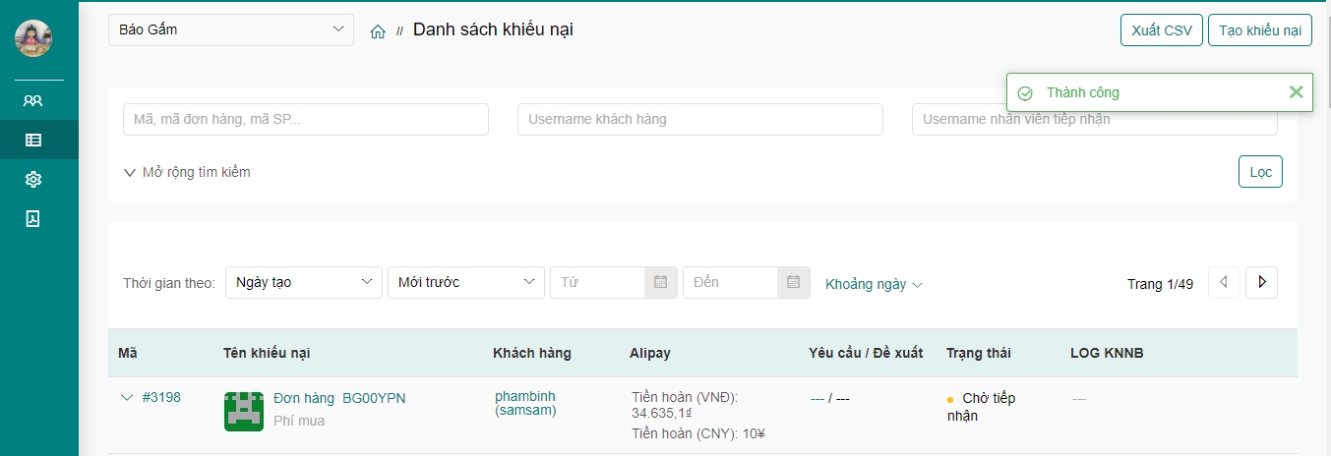Expand Mở rộng tìm kiếm search options
The image size is (1331, 456).
(187, 172)
